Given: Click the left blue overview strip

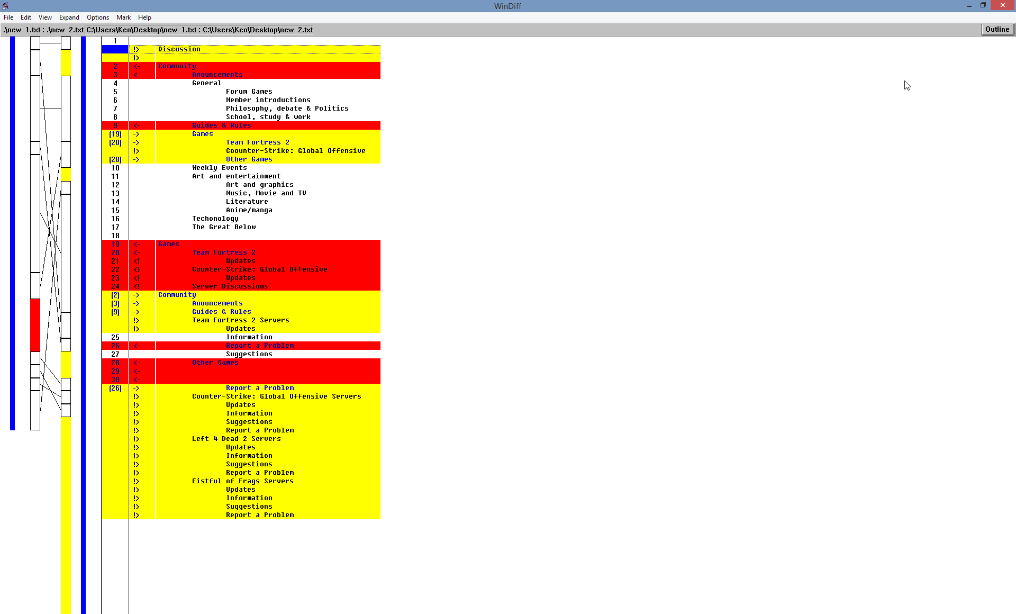Looking at the screenshot, I should point(12,233).
